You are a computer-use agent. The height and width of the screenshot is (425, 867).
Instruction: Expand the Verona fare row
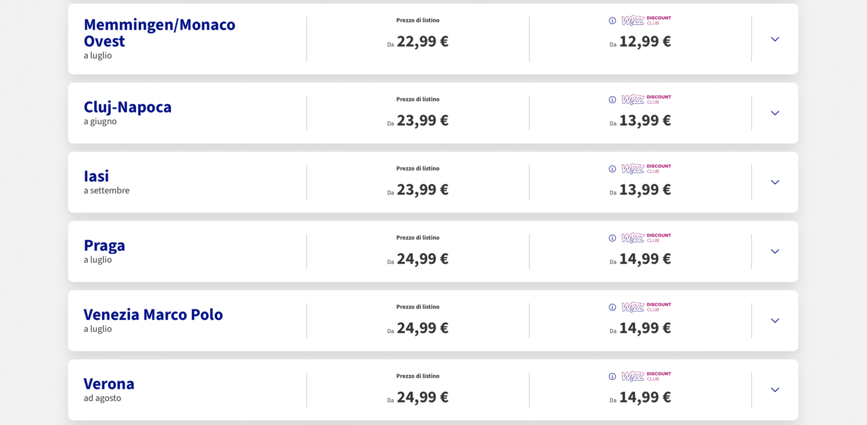[x=775, y=390]
